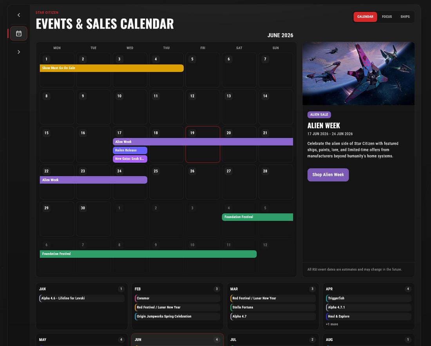Open the Haul & Explore entry
The height and width of the screenshot is (346, 431).
tap(369, 316)
